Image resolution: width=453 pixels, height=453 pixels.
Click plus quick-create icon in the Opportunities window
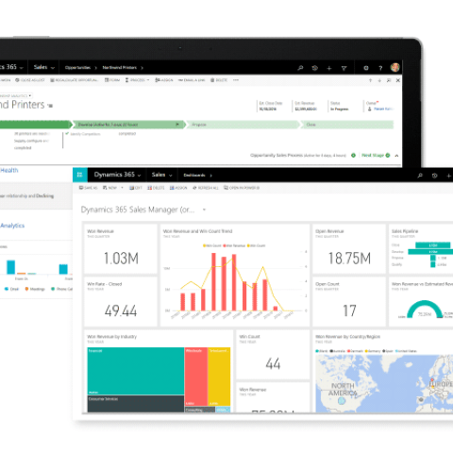tap(329, 68)
